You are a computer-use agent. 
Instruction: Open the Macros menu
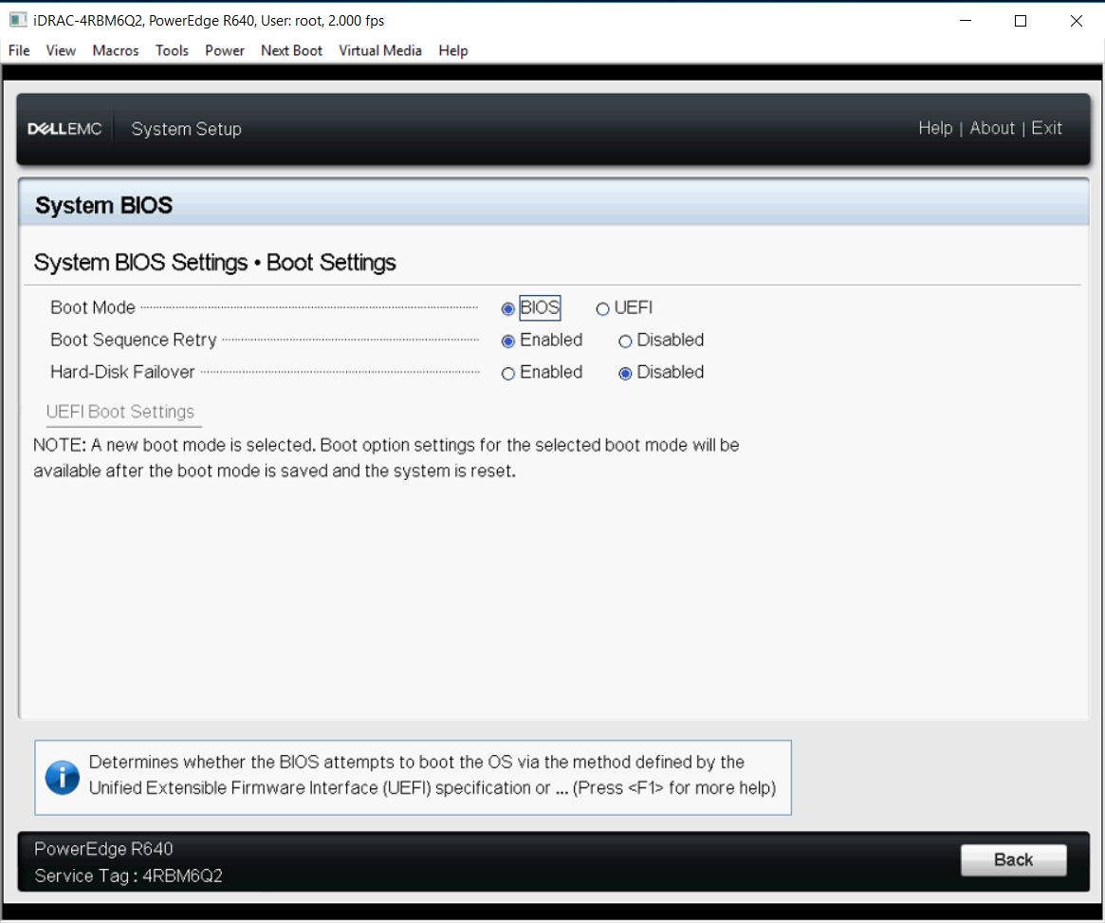point(115,50)
